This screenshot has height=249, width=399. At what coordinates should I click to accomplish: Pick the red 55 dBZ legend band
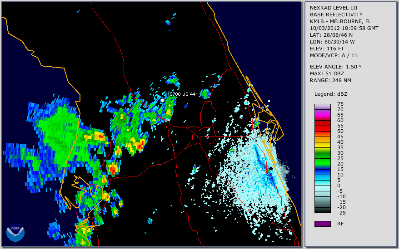click(322, 128)
